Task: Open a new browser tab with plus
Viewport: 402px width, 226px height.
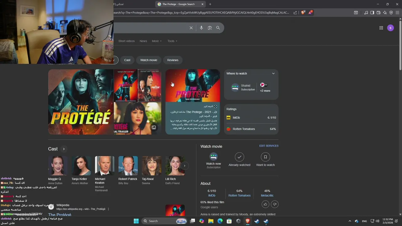Action: coord(210,4)
